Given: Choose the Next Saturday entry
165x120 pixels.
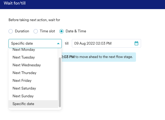Looking at the screenshot, I should tap(24, 88).
